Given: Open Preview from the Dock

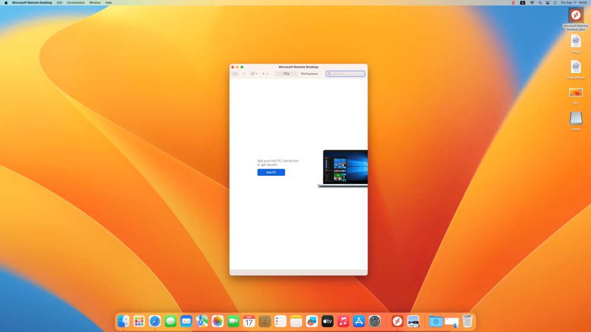Looking at the screenshot, I should click(413, 321).
